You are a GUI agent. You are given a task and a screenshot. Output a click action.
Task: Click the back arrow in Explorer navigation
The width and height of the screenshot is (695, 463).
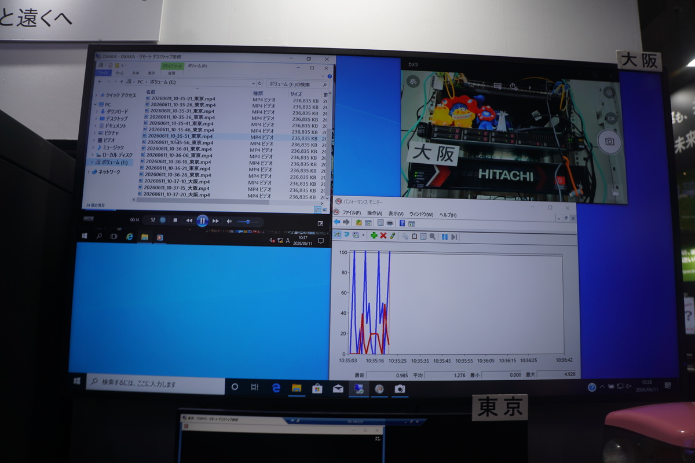[100, 82]
